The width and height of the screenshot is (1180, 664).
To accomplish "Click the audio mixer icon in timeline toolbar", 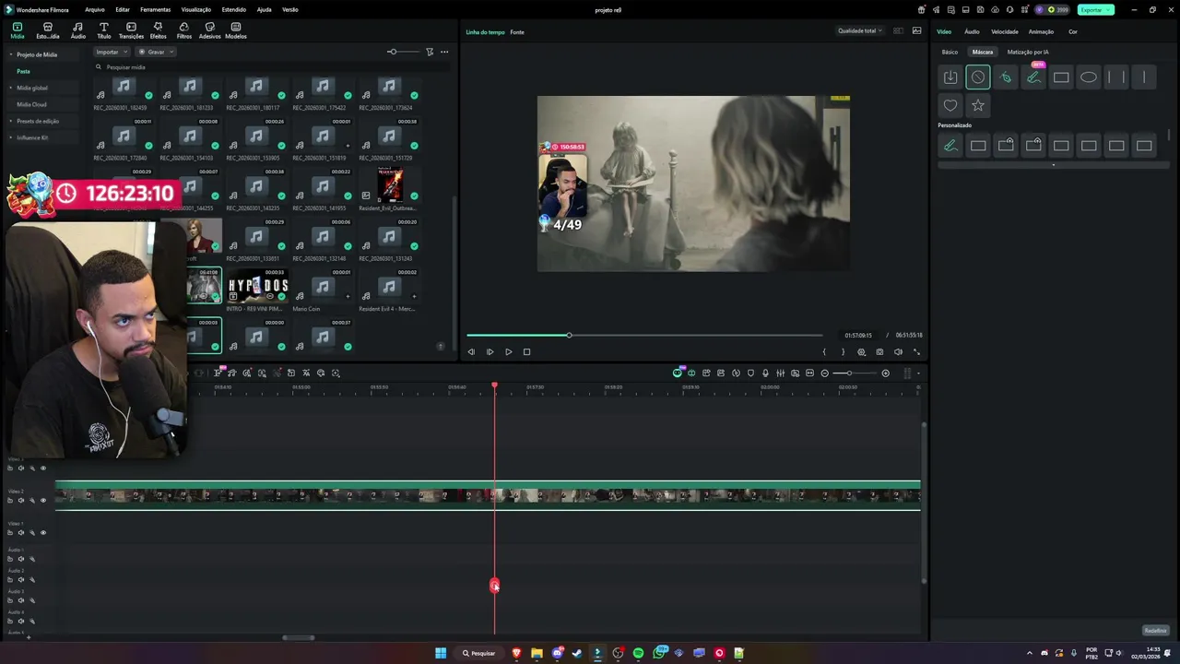I will pos(780,373).
